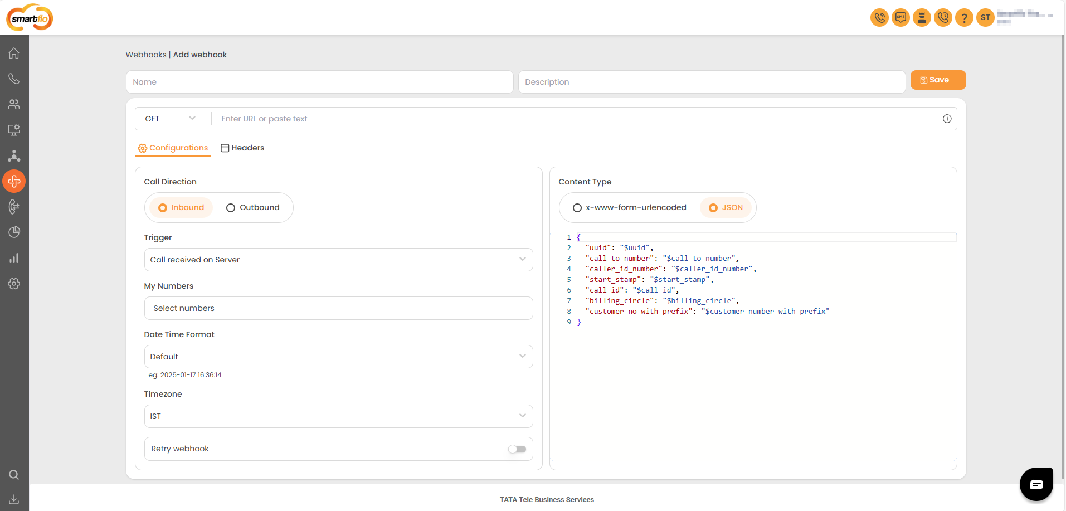This screenshot has height=511, width=1066.
Task: Open the phone handset sidebar icon
Action: click(x=14, y=79)
